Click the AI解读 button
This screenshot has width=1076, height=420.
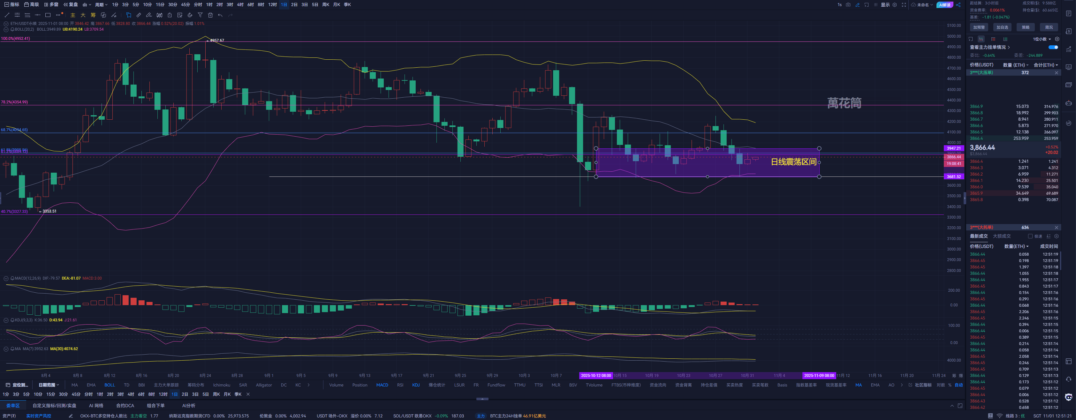click(x=944, y=4)
